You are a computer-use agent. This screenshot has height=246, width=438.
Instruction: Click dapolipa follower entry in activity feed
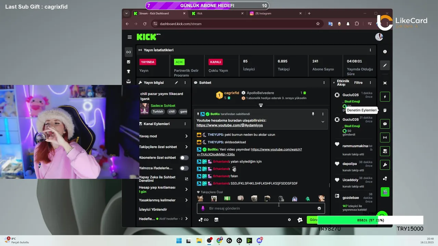[x=349, y=164]
